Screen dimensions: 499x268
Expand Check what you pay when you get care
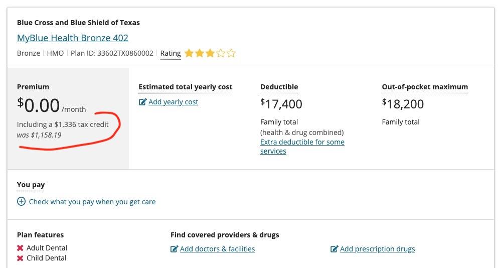coord(92,202)
